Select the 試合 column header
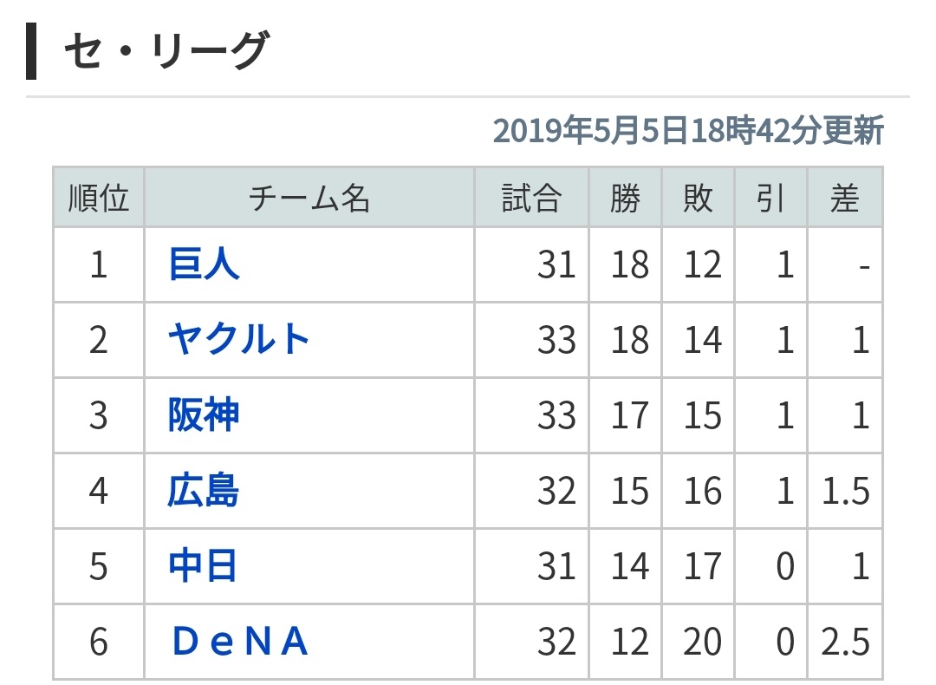The height and width of the screenshot is (685, 936). click(x=531, y=199)
